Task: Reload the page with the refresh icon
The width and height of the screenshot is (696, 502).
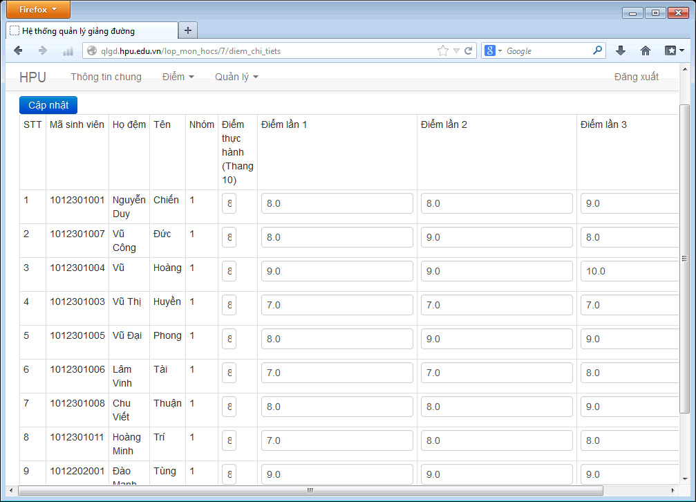Action: [468, 50]
